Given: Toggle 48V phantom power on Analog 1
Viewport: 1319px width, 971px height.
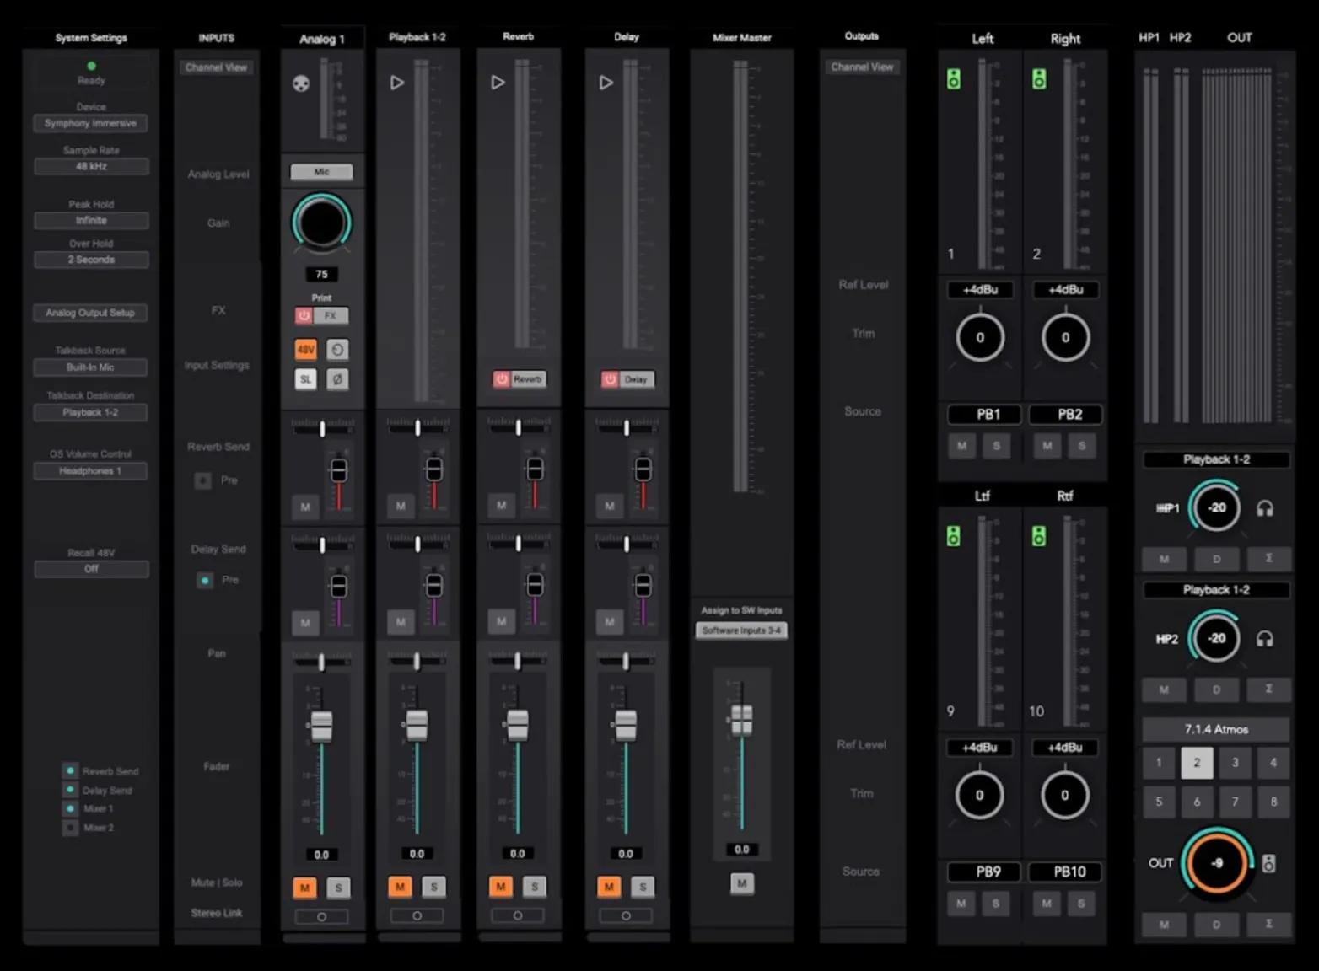Looking at the screenshot, I should point(305,349).
